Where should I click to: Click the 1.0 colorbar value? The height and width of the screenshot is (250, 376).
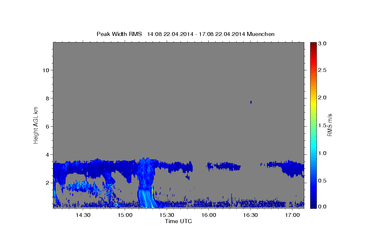coord(323,153)
